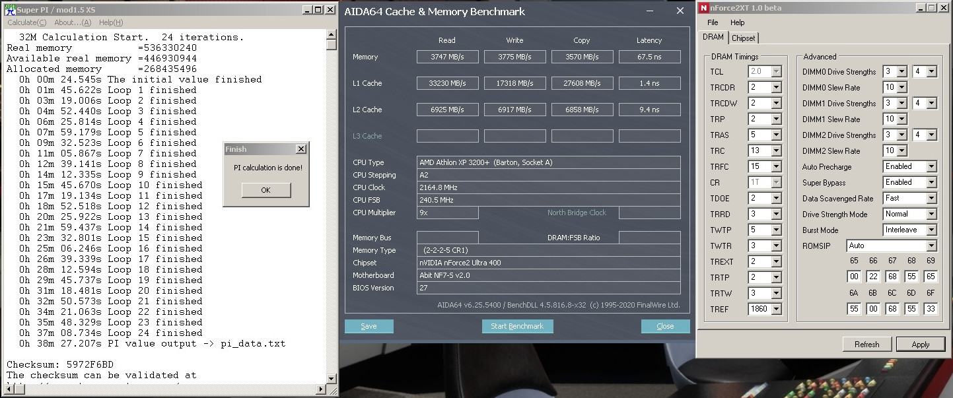This screenshot has width=953, height=398.
Task: Click the ROMSIP register 66 input field
Action: pos(873,277)
